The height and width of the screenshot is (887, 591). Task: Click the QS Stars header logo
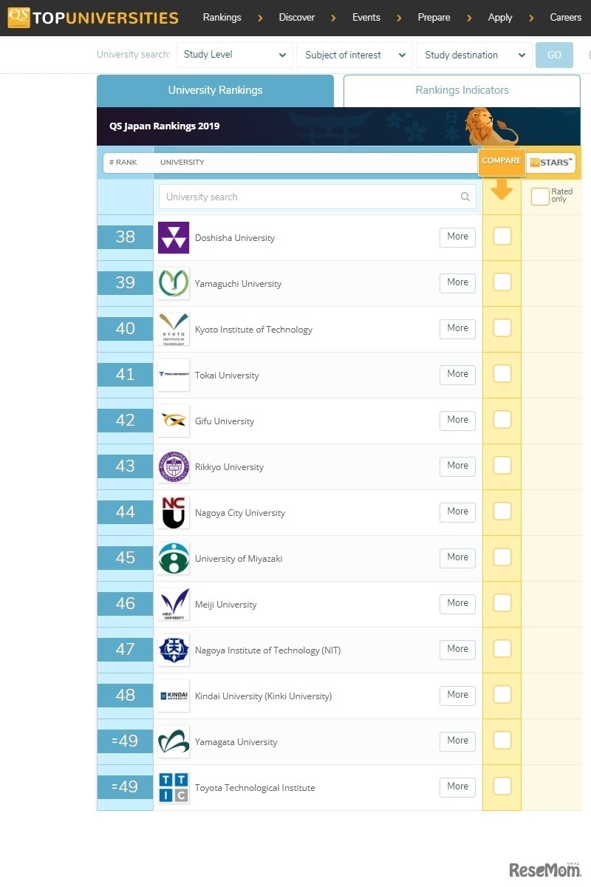pyautogui.click(x=551, y=163)
